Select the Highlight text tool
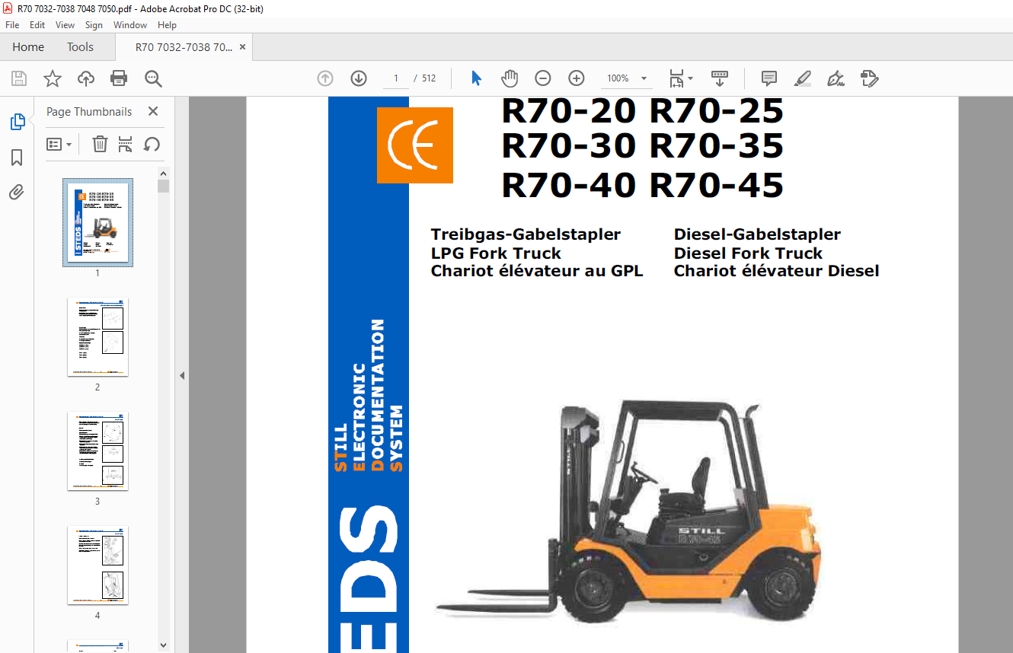Image resolution: width=1013 pixels, height=653 pixels. tap(803, 78)
